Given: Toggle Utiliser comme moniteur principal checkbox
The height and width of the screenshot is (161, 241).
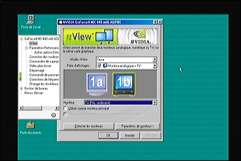Looking at the screenshot, I should 65,108.
